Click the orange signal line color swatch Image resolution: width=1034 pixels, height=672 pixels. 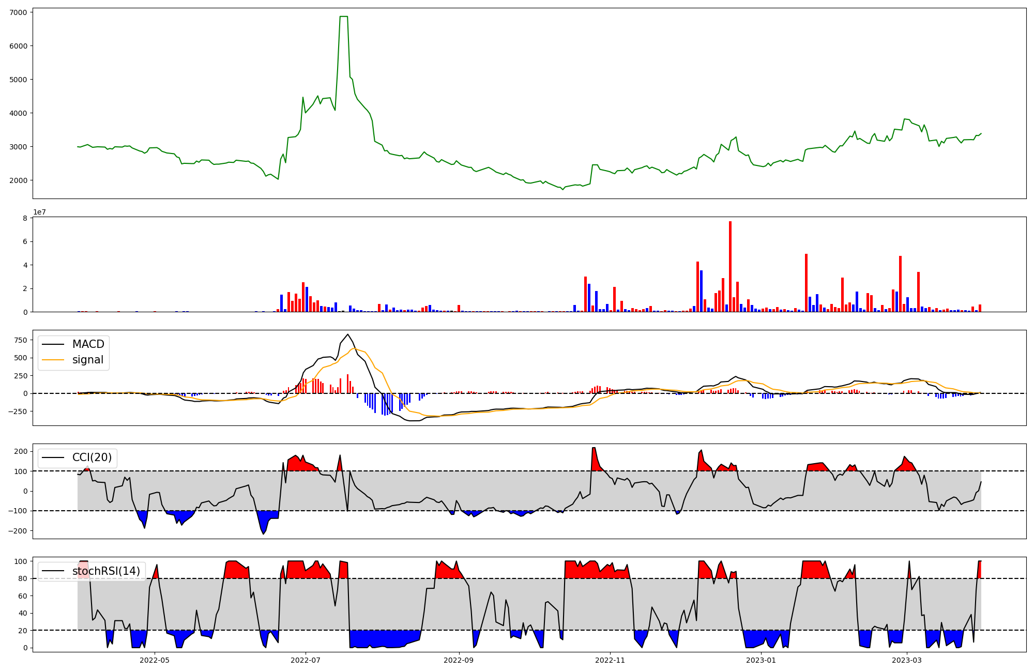(x=53, y=360)
